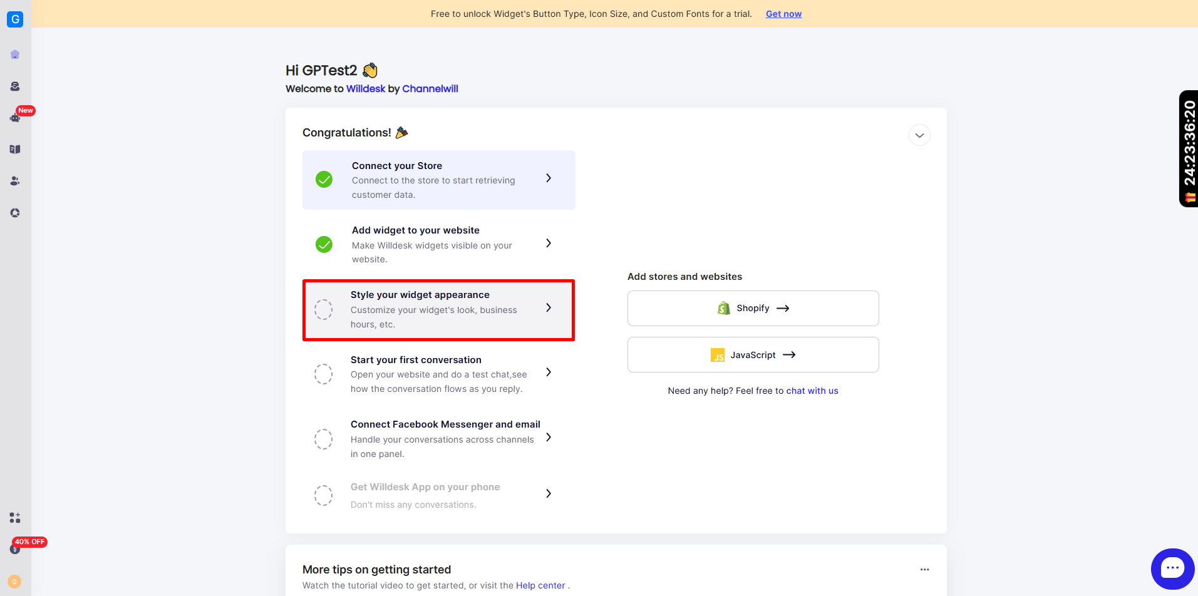
Task: Open the apps marketplace icon near the bottom
Action: click(15, 518)
